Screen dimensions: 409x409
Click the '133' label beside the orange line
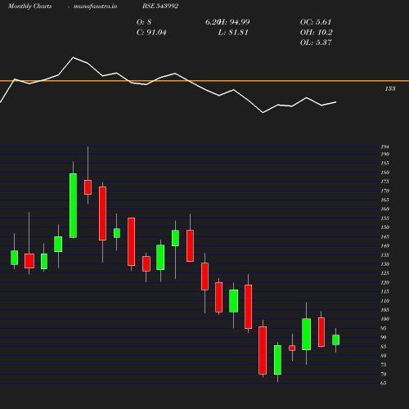(x=390, y=88)
